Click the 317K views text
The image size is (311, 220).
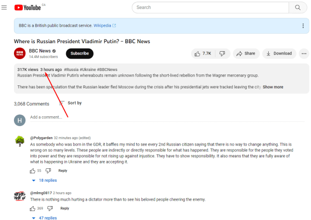coord(28,70)
